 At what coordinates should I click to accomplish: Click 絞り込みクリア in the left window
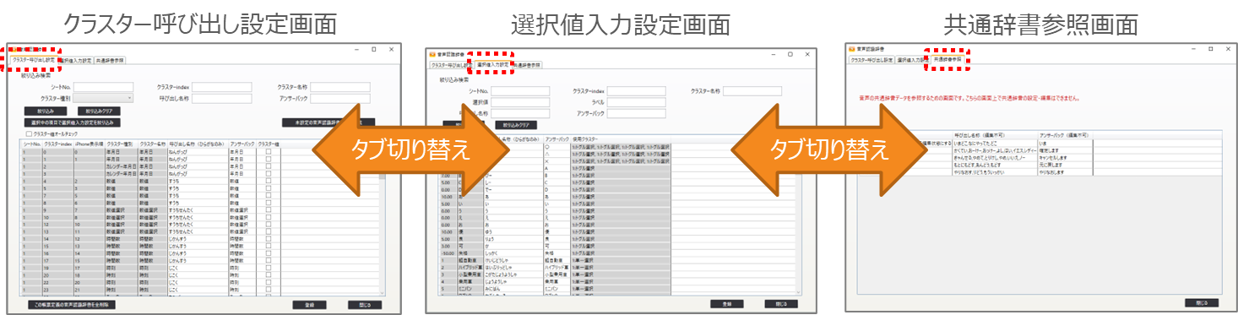coord(99,111)
